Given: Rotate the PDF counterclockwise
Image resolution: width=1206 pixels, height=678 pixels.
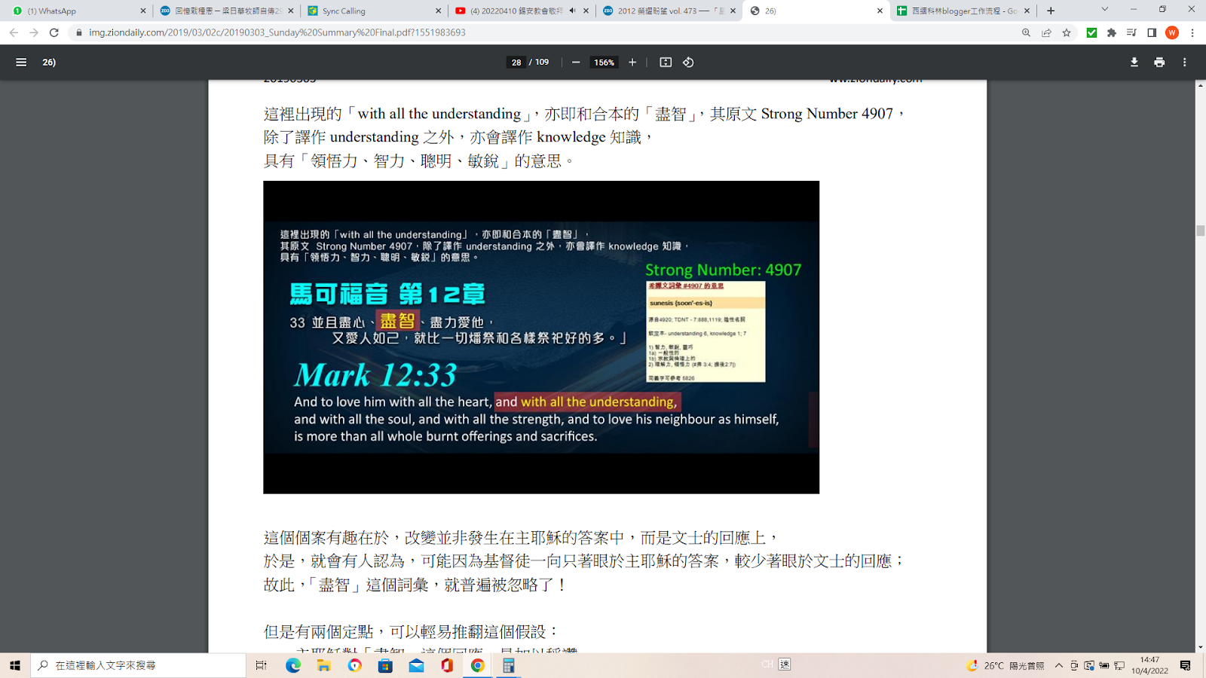Looking at the screenshot, I should pyautogui.click(x=688, y=63).
